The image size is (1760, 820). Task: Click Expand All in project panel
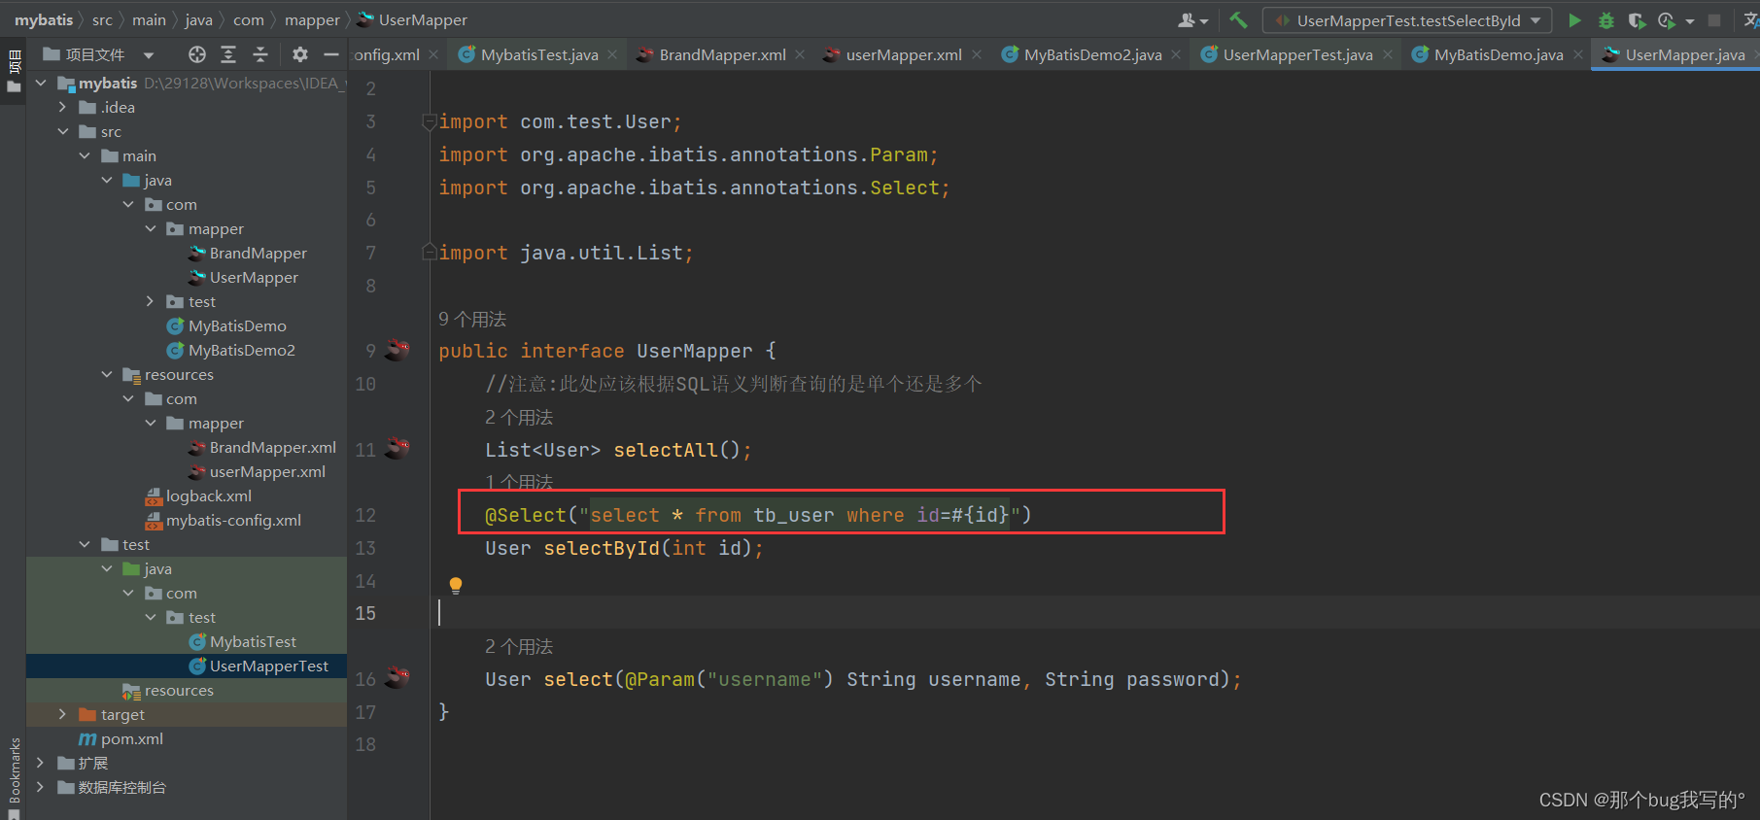[228, 54]
